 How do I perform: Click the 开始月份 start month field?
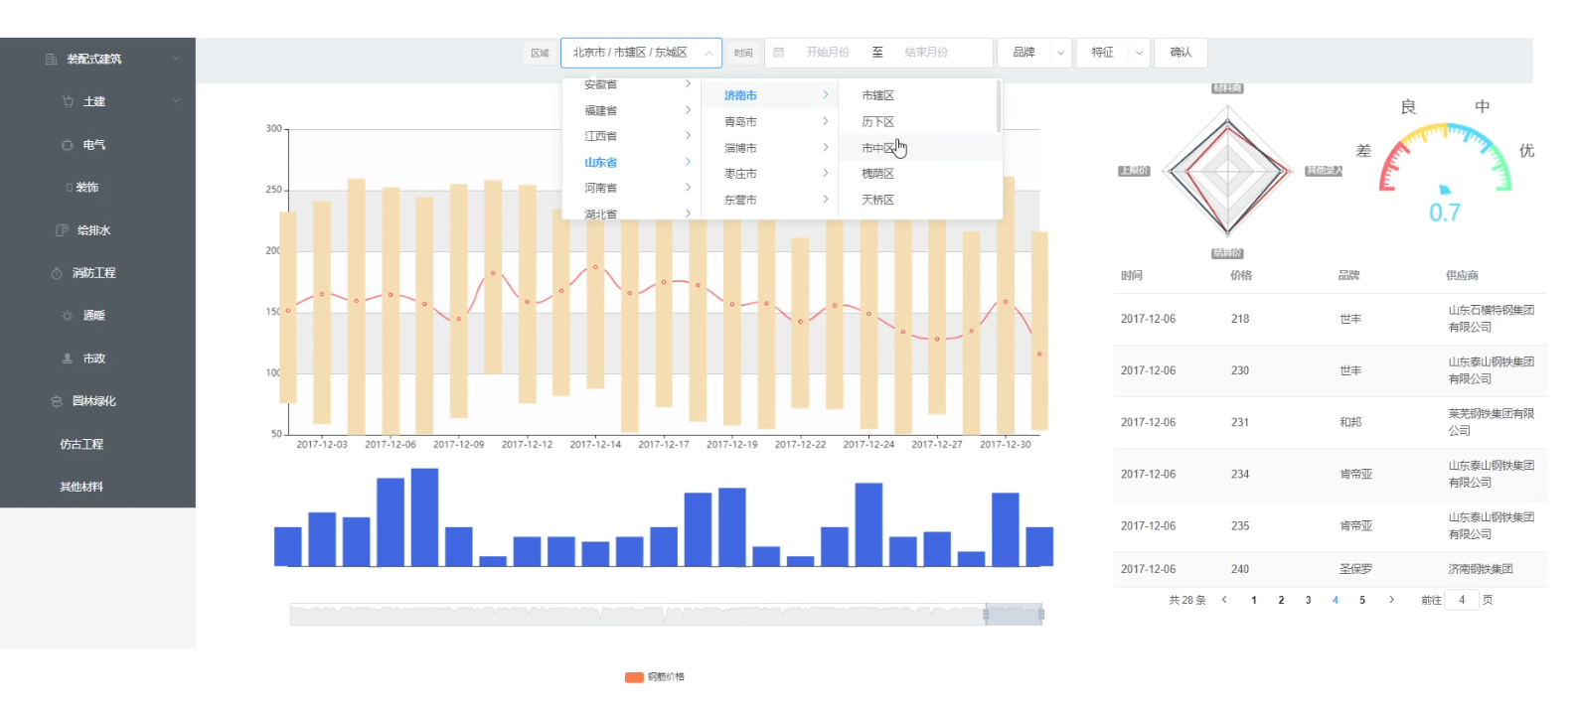[x=828, y=53]
